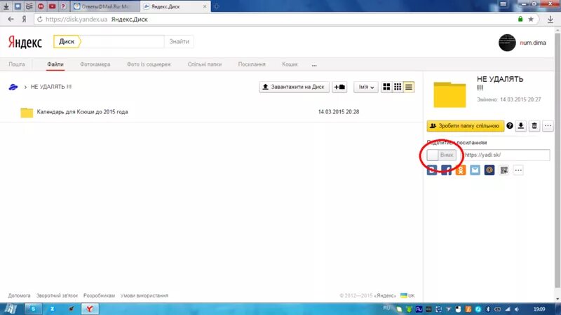Switch to large tiles view
The image size is (561, 315).
[386, 87]
